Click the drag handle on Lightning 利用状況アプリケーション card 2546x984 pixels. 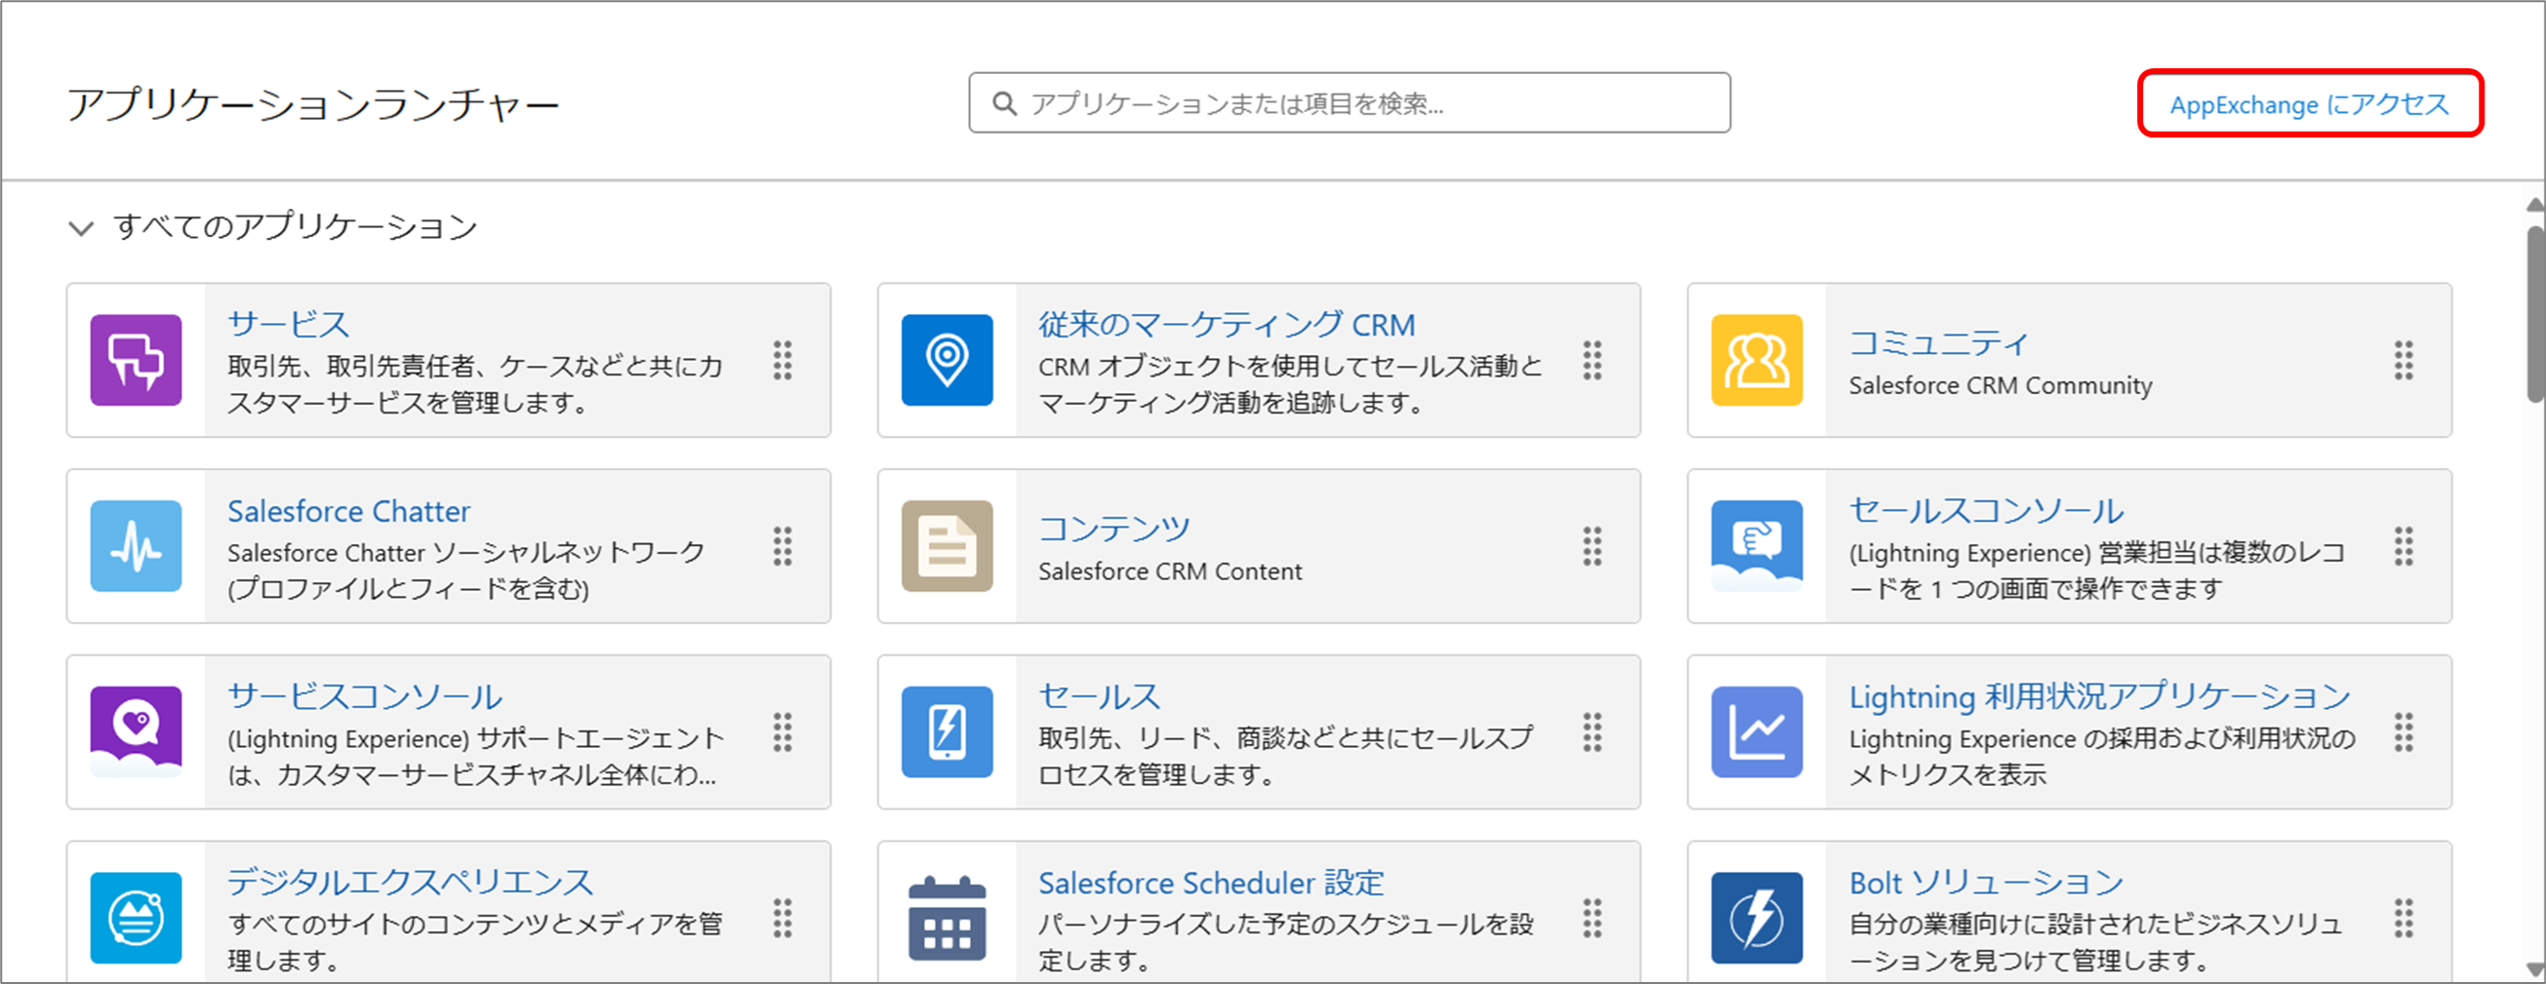click(2404, 732)
